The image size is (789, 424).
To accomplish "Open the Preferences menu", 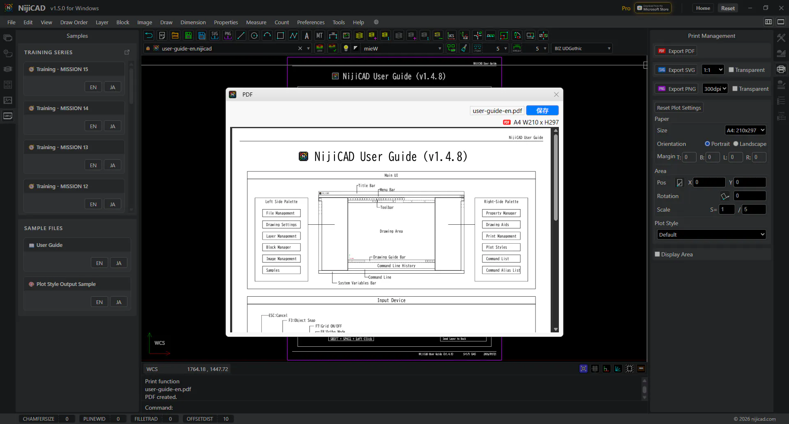I will pyautogui.click(x=311, y=22).
